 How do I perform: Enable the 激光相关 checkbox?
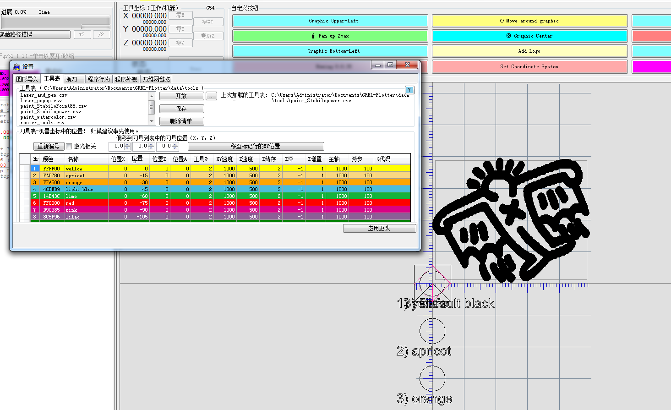(x=69, y=146)
